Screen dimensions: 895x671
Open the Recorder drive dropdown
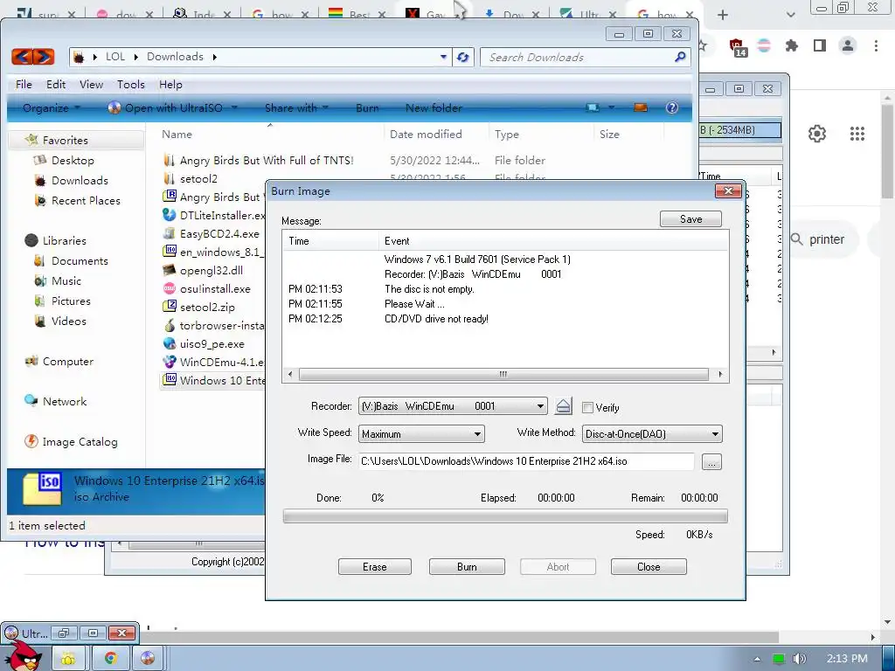pos(540,406)
